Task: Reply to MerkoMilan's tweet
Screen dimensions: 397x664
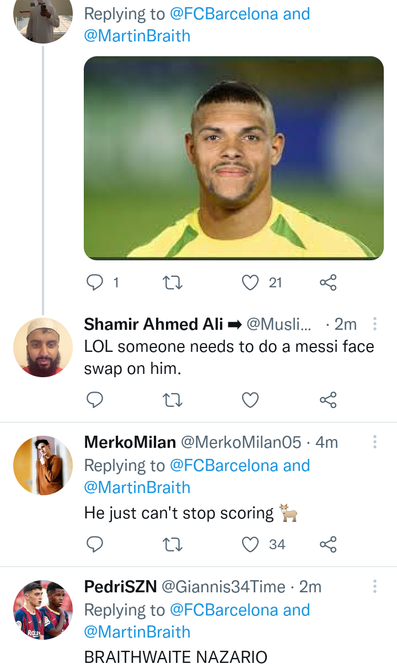Action: point(95,545)
